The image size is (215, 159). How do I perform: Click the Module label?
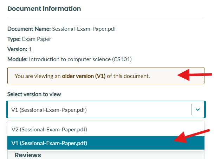point(18,59)
